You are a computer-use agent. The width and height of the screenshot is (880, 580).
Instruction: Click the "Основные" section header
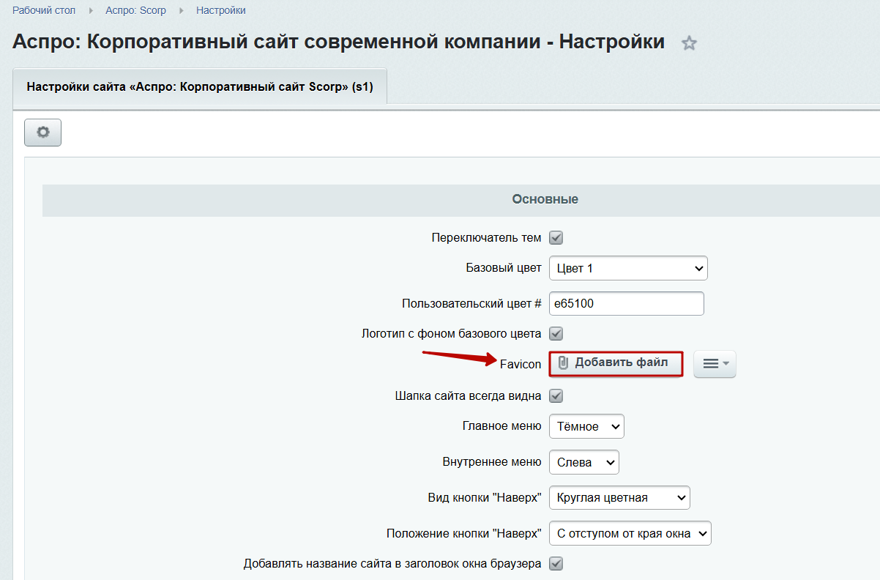[x=545, y=199]
